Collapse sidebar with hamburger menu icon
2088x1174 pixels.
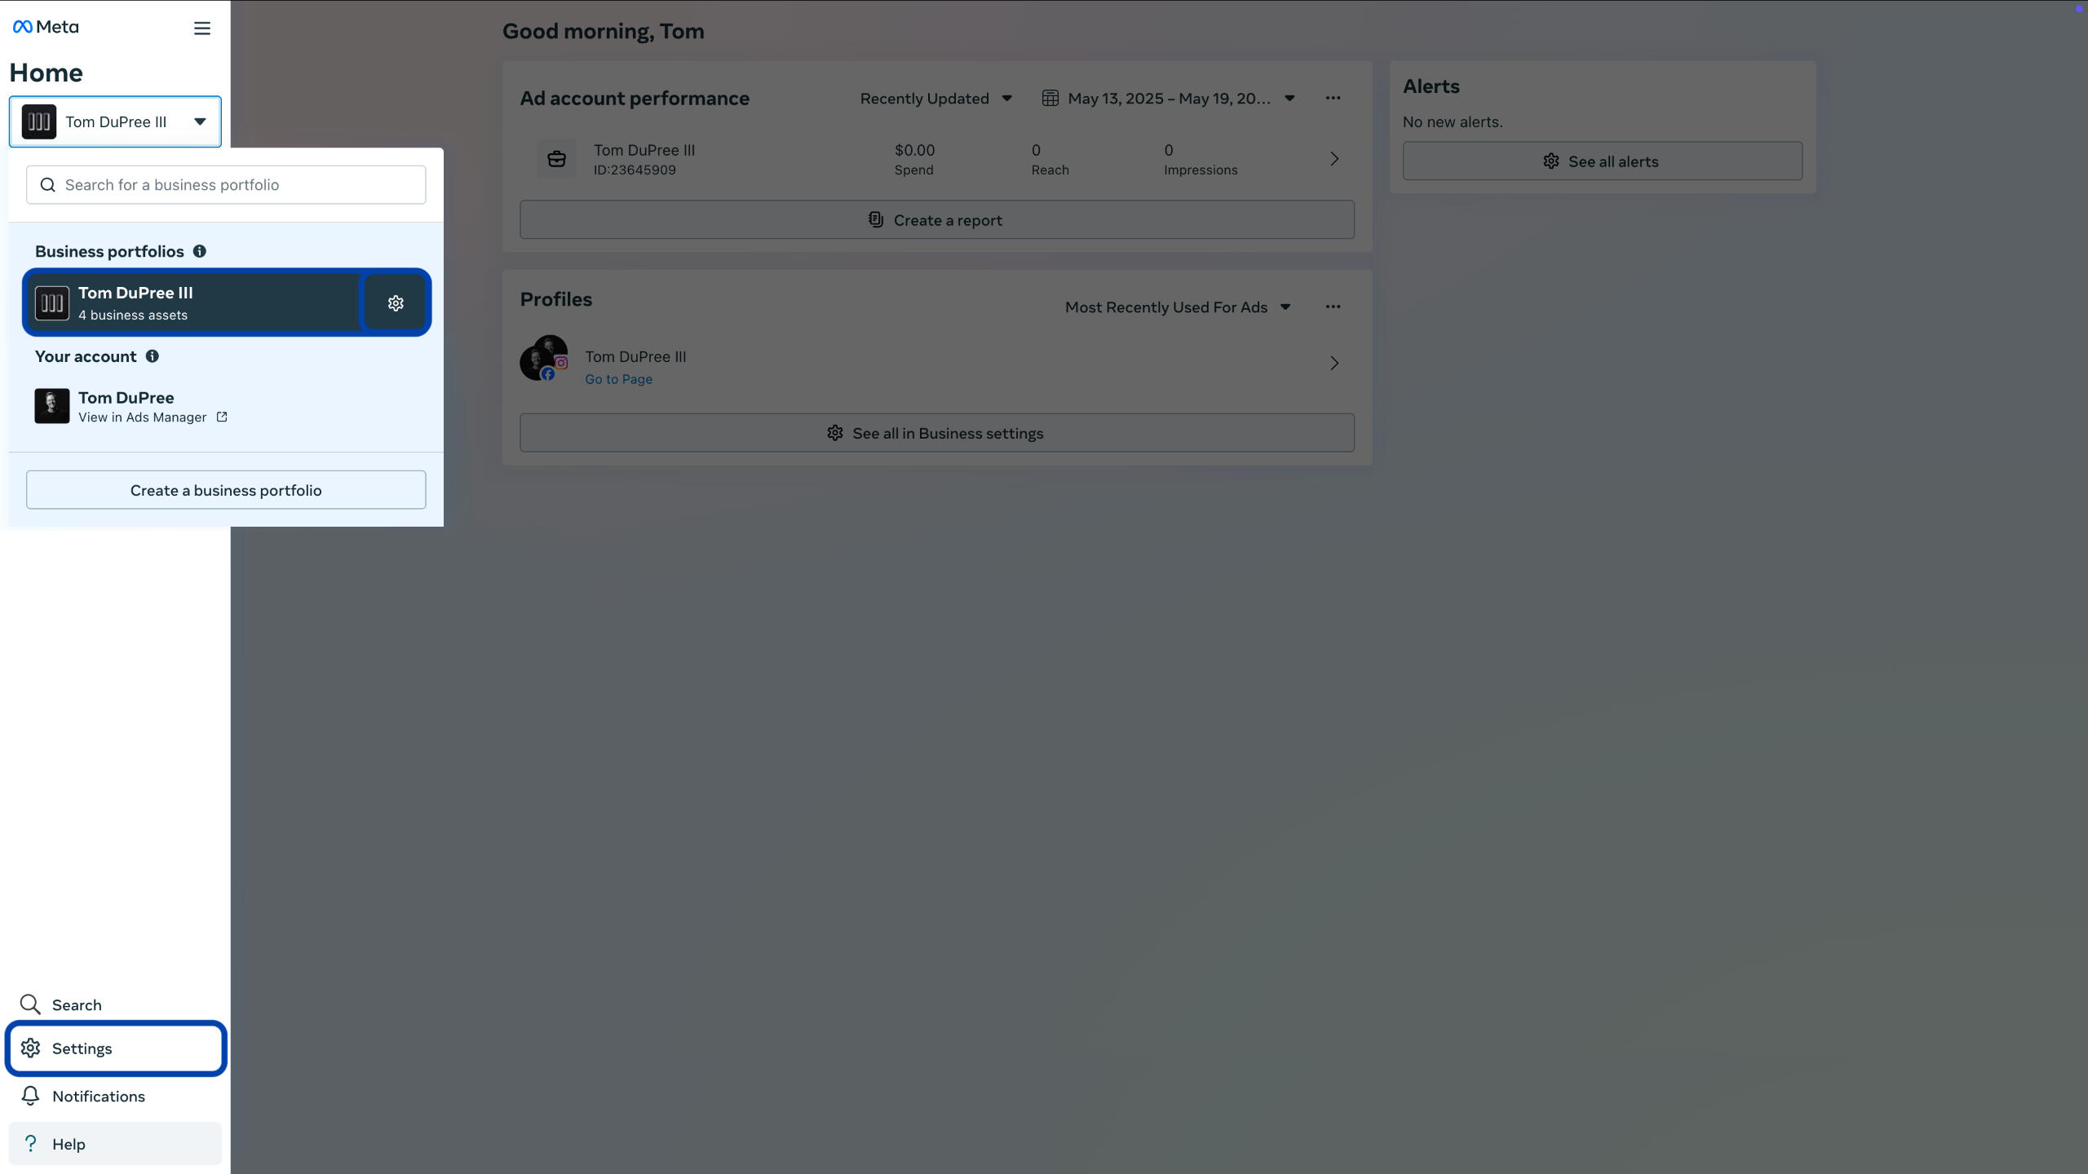click(202, 29)
